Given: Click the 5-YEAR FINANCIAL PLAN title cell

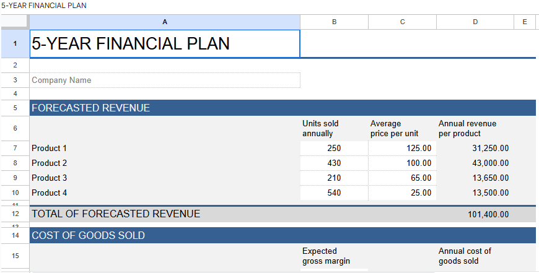Looking at the screenshot, I should click(165, 44).
